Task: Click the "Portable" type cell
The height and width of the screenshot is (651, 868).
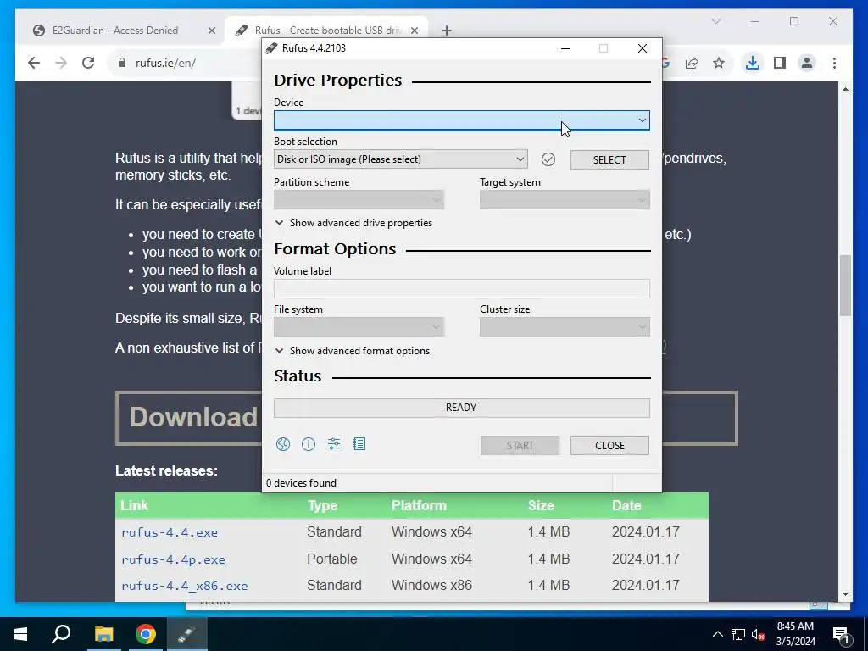Action: coord(332,559)
